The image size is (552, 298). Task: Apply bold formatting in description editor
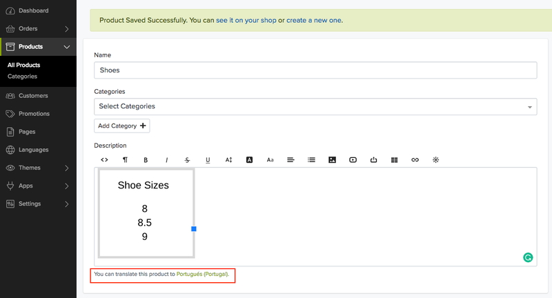pyautogui.click(x=146, y=160)
